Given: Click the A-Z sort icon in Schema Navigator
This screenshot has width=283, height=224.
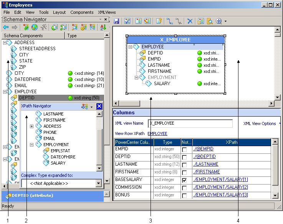Looking at the screenshot, I should tap(103, 27).
